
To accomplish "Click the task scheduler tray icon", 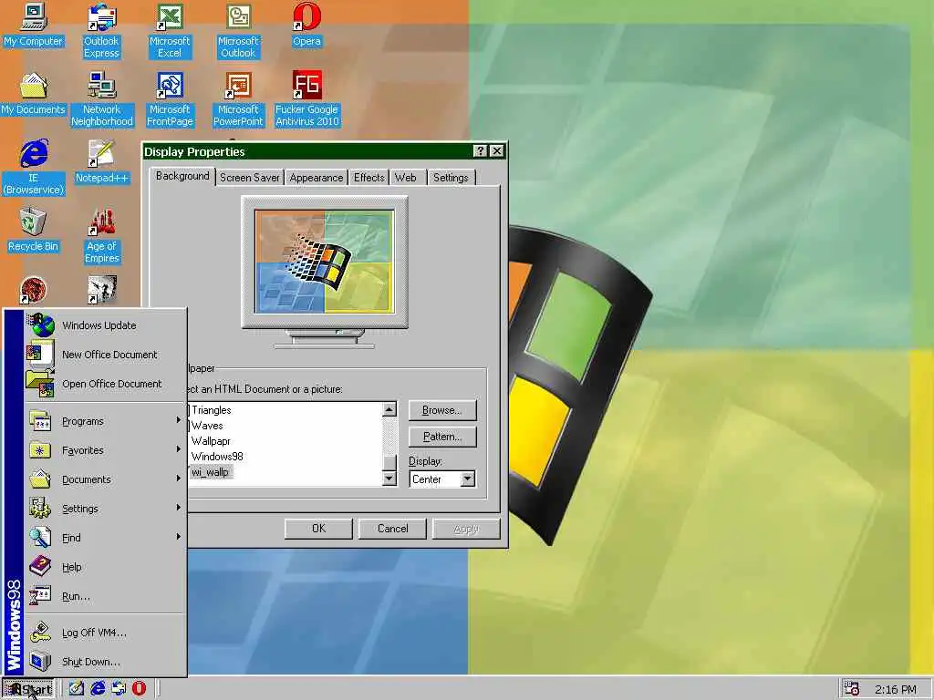I will pyautogui.click(x=852, y=689).
